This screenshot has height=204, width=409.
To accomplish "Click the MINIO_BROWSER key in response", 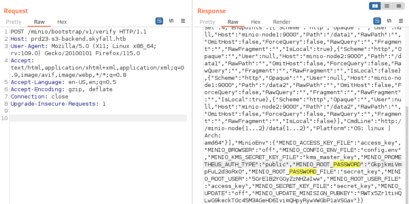I will 229,150.
